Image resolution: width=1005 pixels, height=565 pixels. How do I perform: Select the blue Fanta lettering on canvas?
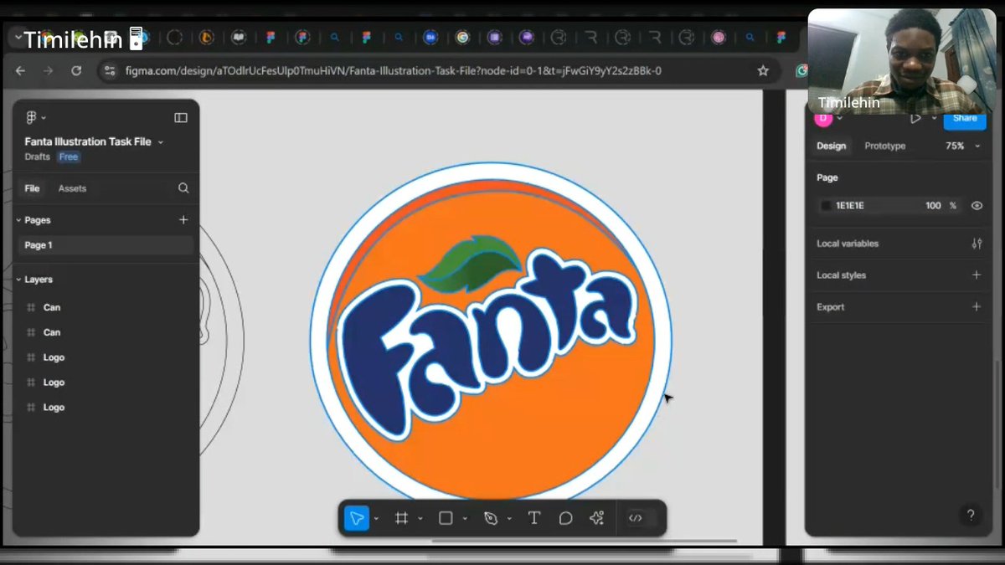coord(487,344)
